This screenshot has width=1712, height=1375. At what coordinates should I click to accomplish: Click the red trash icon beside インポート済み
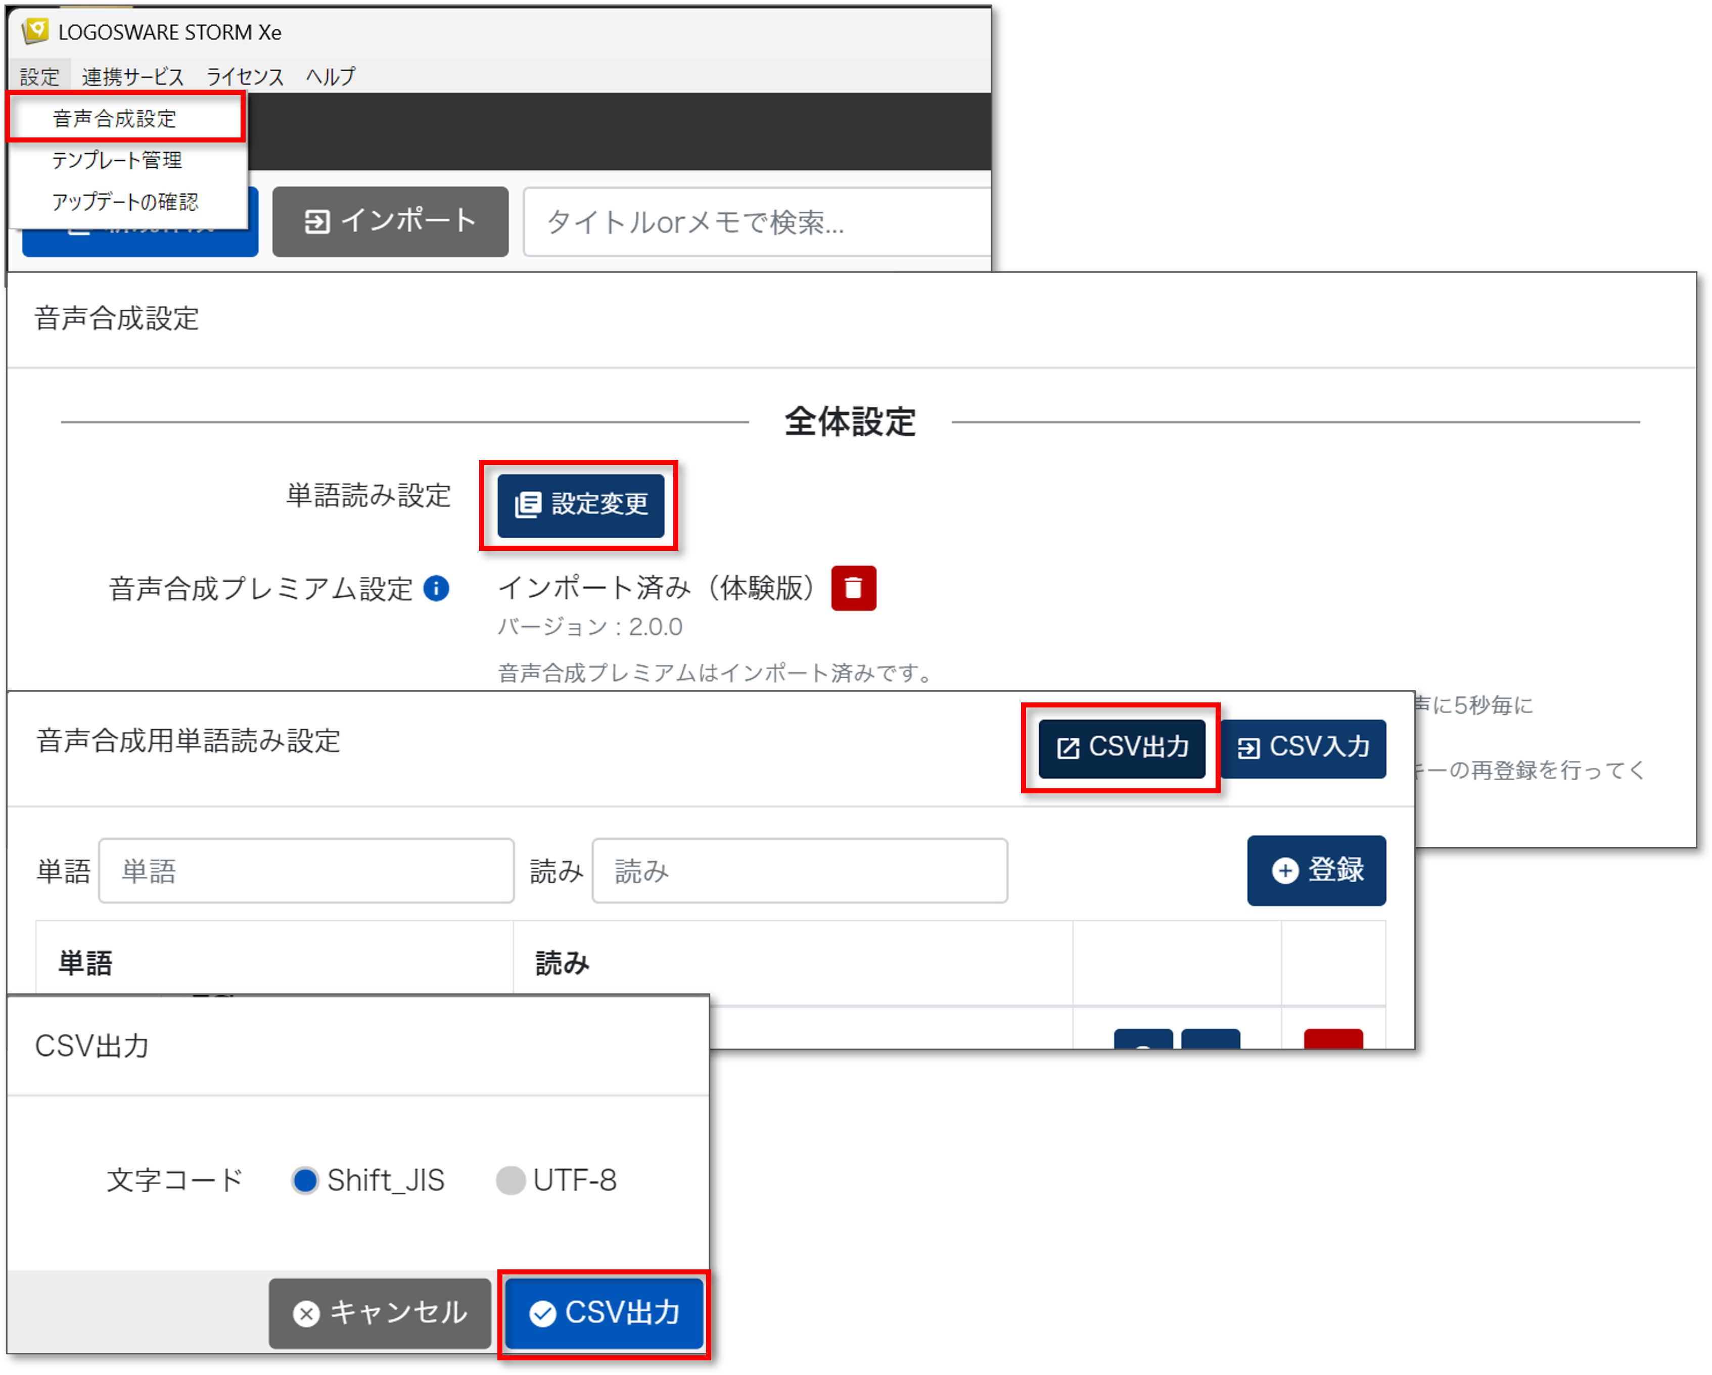click(853, 588)
